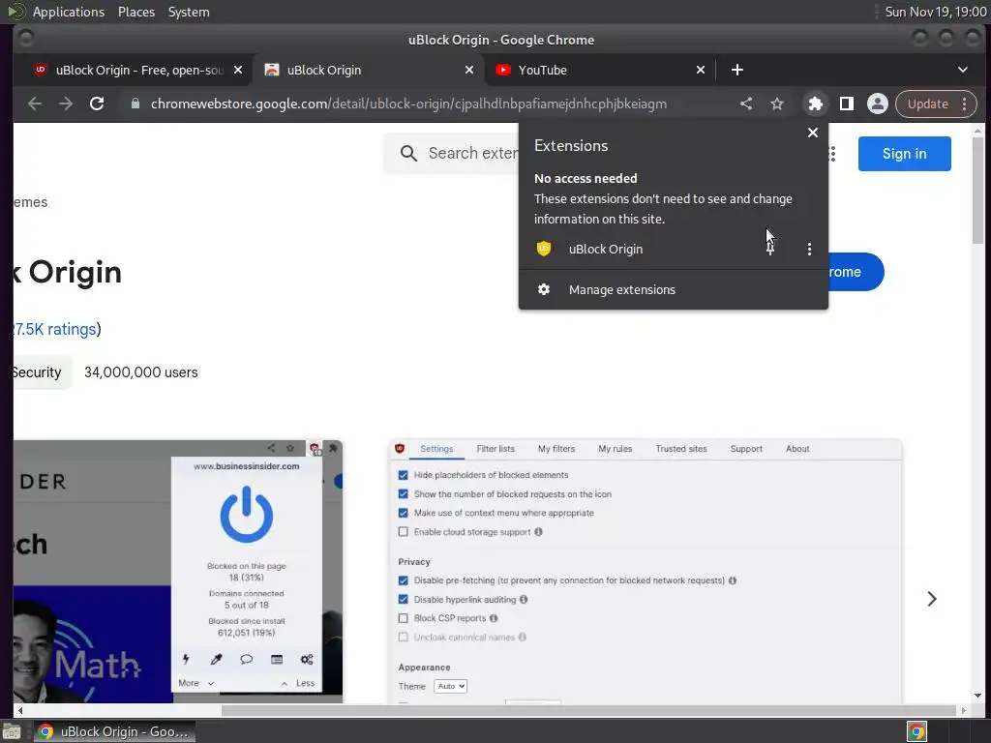Open the Applications menu
The height and width of the screenshot is (743, 991).
[x=69, y=12]
